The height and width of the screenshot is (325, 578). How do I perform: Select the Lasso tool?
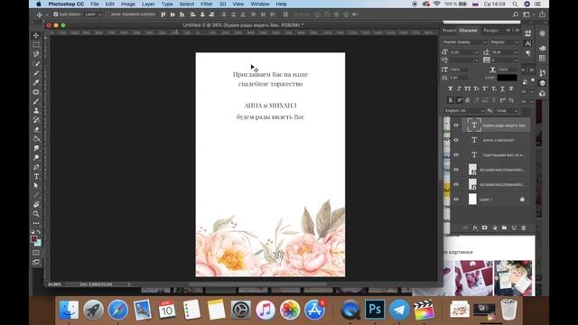tap(36, 54)
